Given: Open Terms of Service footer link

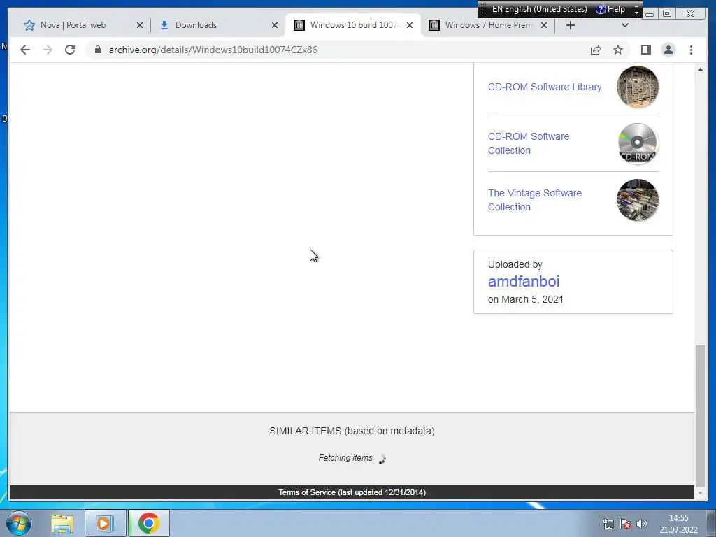Looking at the screenshot, I should tap(352, 492).
